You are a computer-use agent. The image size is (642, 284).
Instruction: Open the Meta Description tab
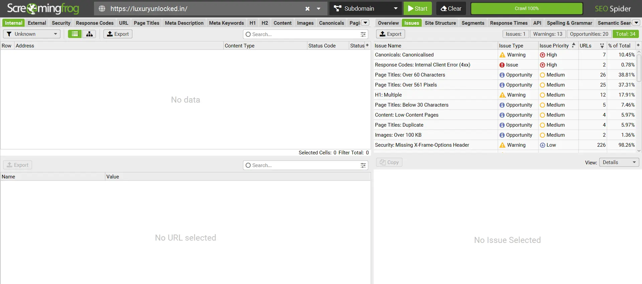pyautogui.click(x=184, y=23)
